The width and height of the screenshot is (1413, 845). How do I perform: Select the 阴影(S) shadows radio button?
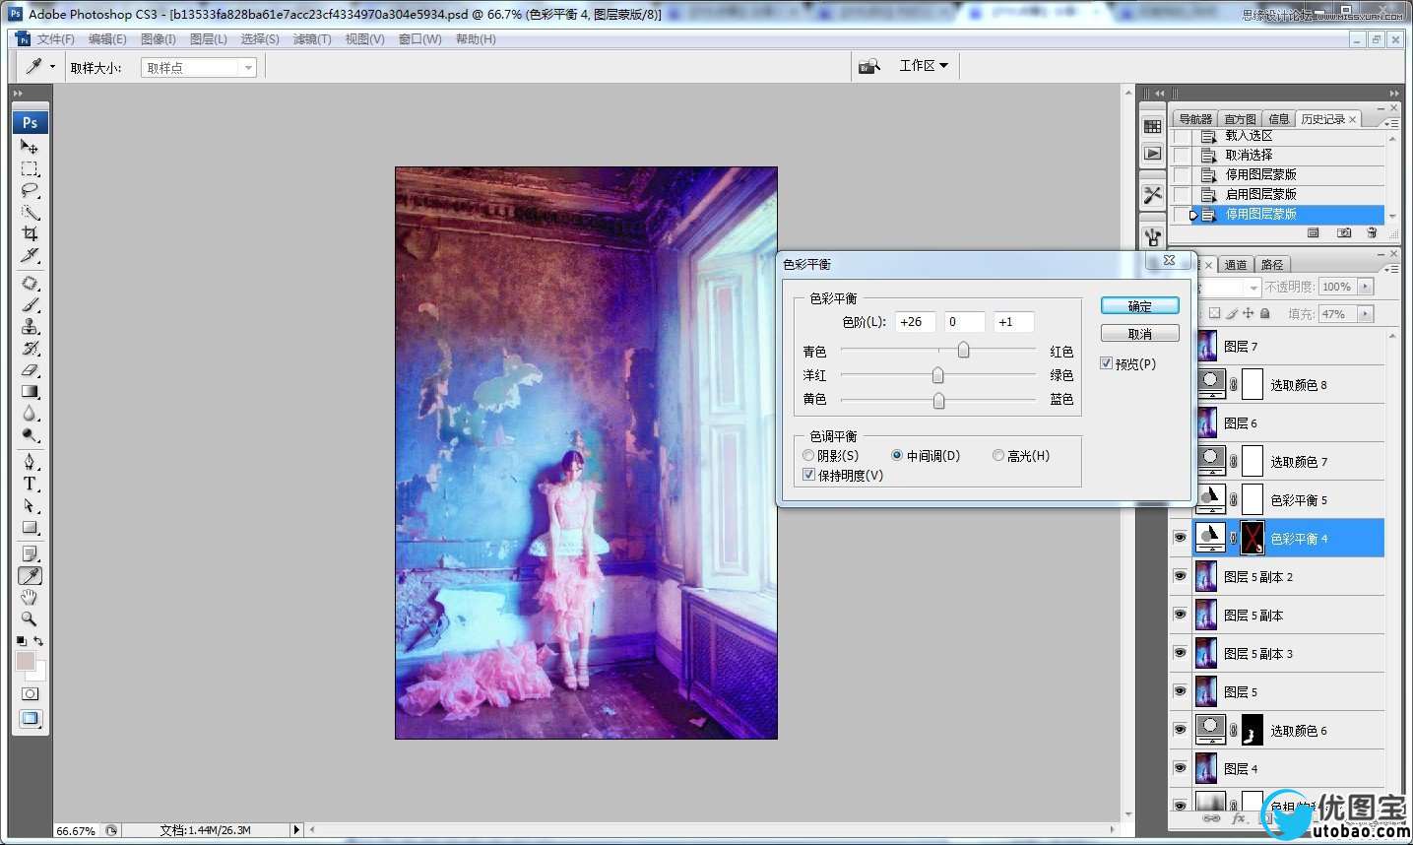[x=808, y=456]
